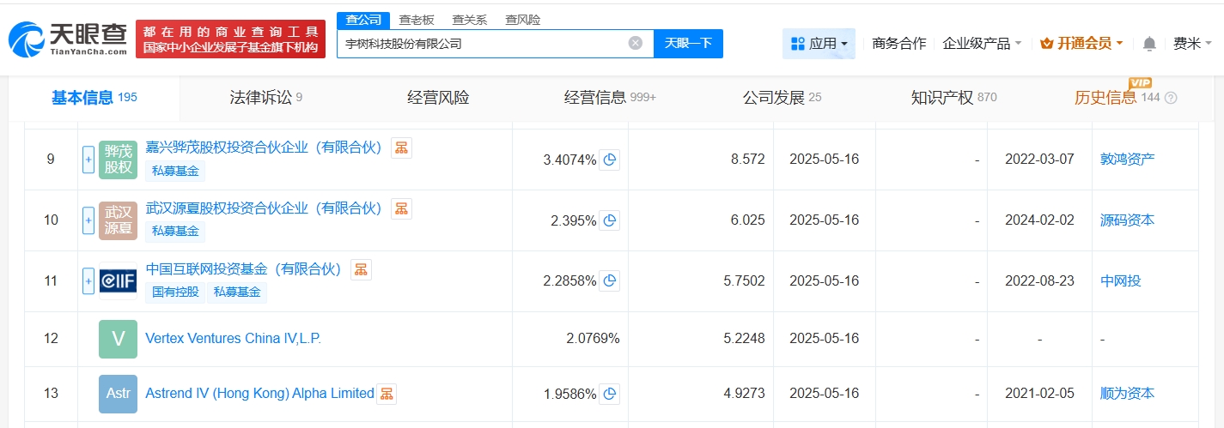1224x428 pixels.
Task: Expand row 11 中国互联网投资基金 details
Action: click(x=88, y=280)
